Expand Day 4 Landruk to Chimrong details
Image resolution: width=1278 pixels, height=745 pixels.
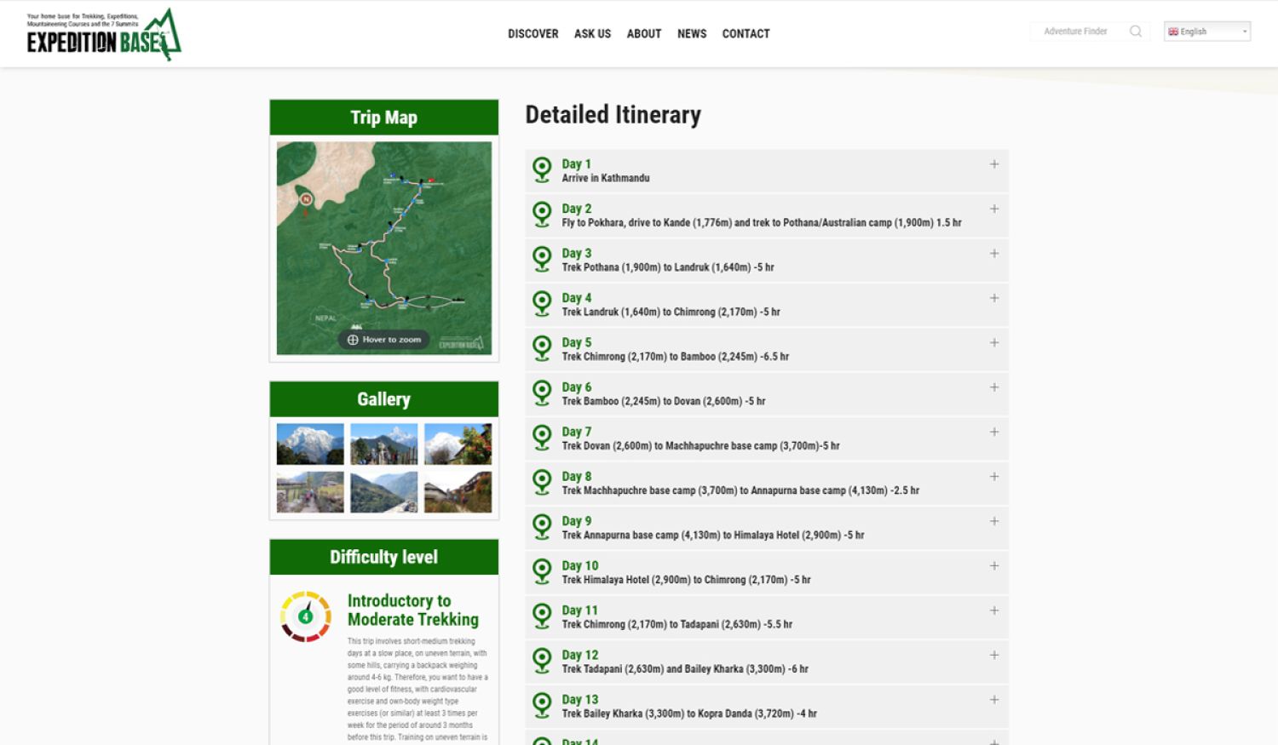pos(993,298)
